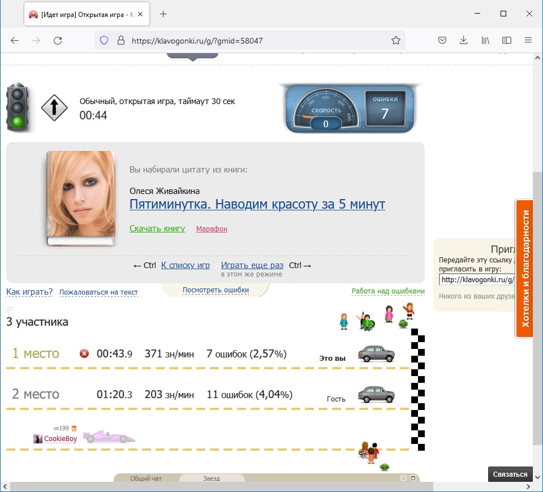This screenshot has height=492, width=543.
Task: Open 'Работа над ошибками' link
Action: [388, 291]
